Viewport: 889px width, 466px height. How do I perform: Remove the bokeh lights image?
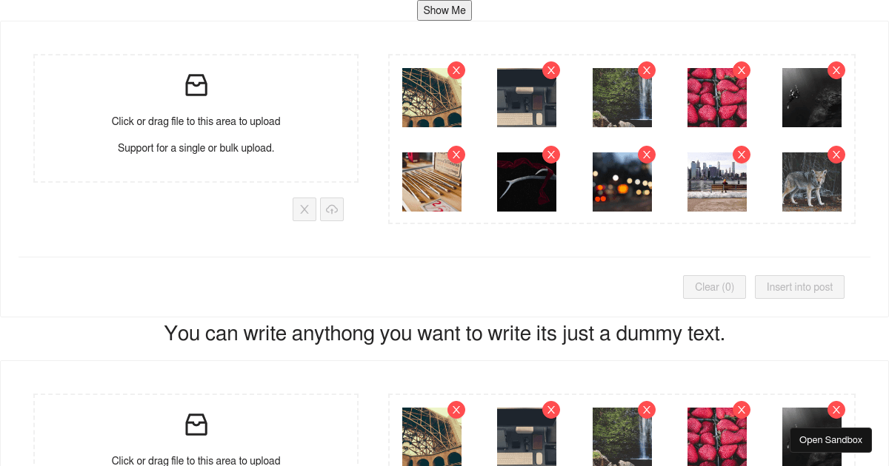tap(647, 155)
